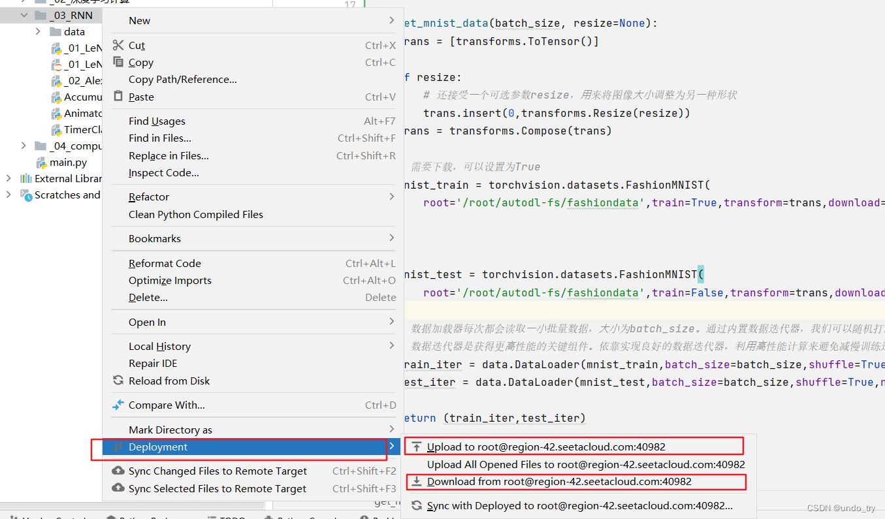Choose Reload from Disk entry
The width and height of the screenshot is (885, 519).
(253, 381)
